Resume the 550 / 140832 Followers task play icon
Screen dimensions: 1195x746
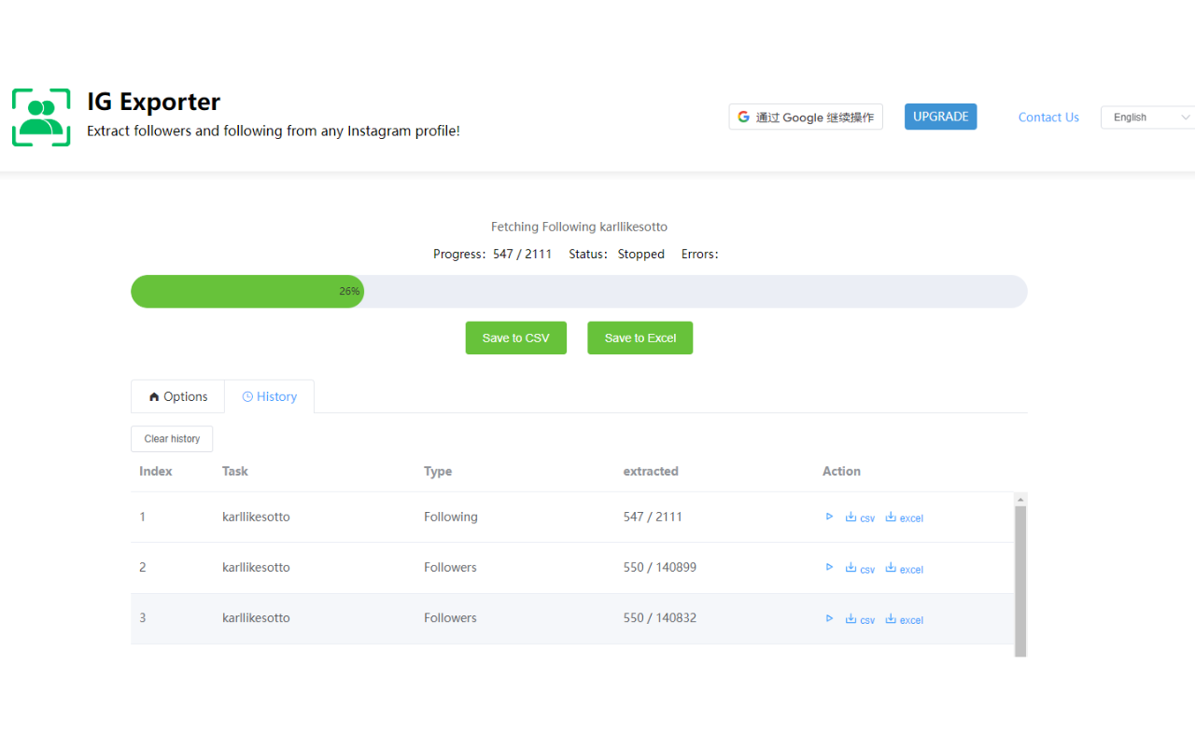(829, 618)
